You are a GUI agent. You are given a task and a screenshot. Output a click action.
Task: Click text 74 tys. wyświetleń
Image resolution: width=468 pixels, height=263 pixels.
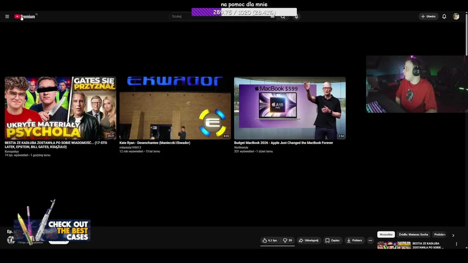pyautogui.click(x=16, y=155)
